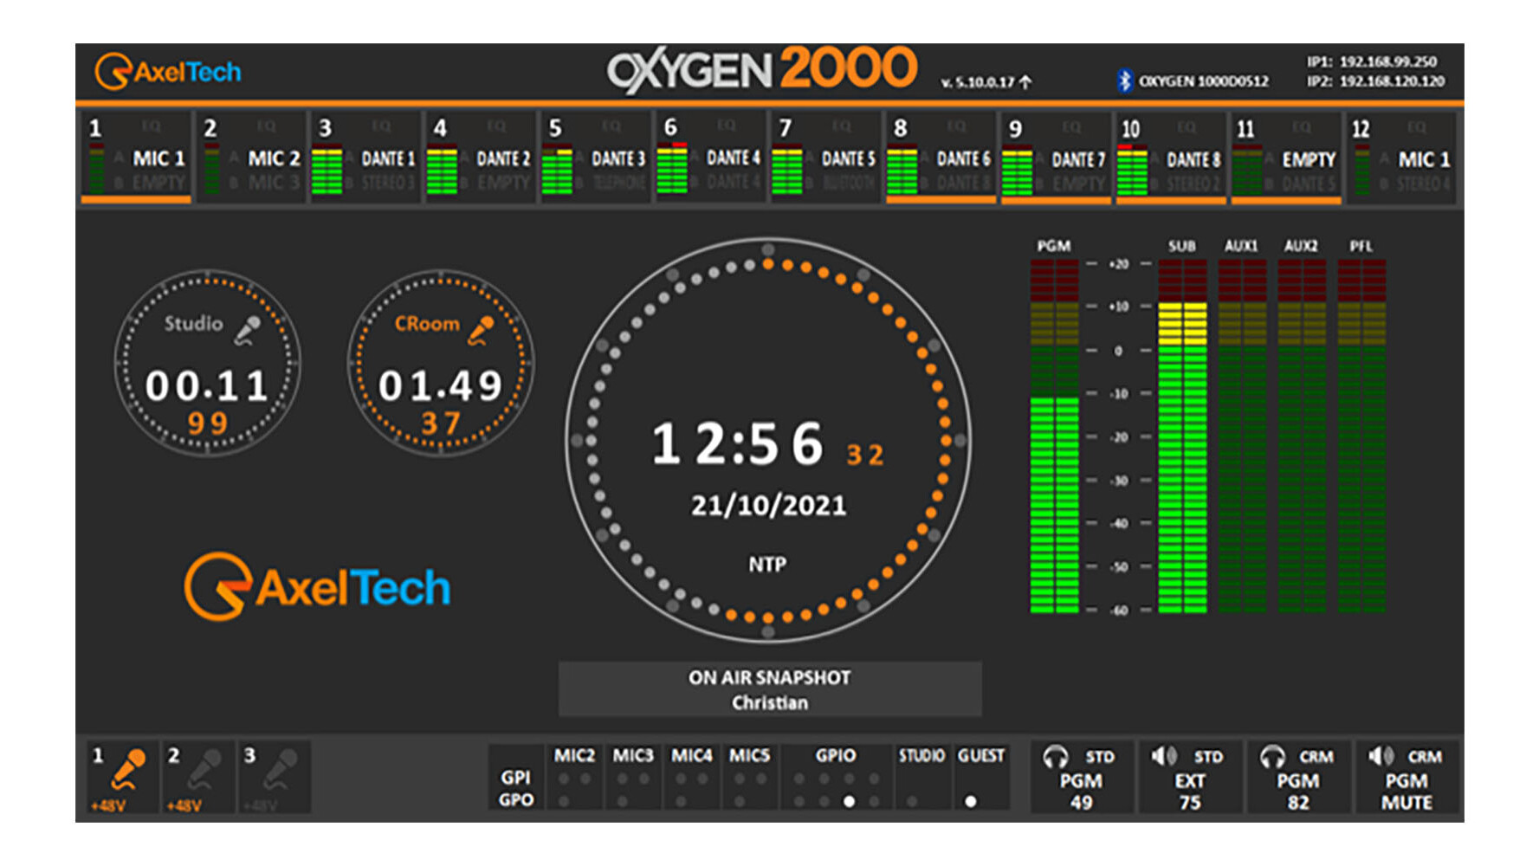This screenshot has height=866, width=1539.
Task: Open the CRM headphones PGM 82 monitor
Action: [1297, 778]
